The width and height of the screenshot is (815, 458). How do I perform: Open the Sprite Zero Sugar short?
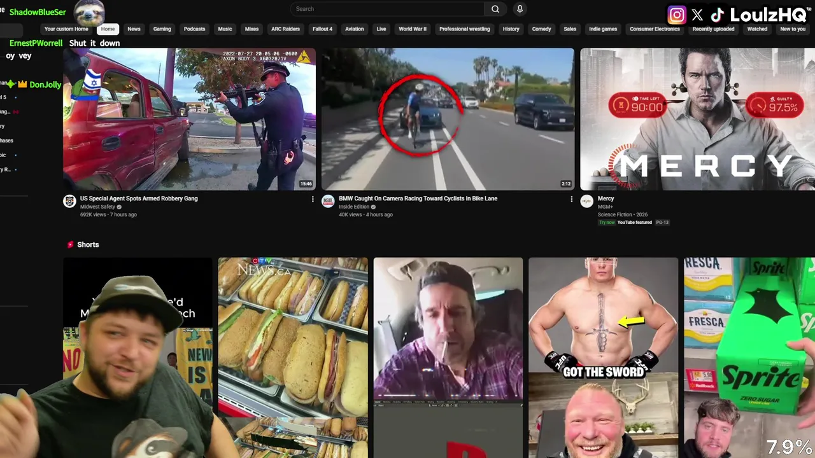point(749,357)
